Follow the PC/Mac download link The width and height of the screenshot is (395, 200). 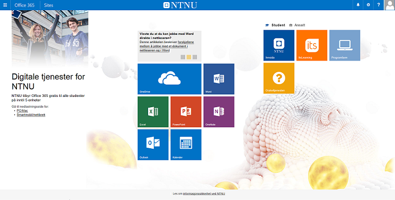pos(22,111)
